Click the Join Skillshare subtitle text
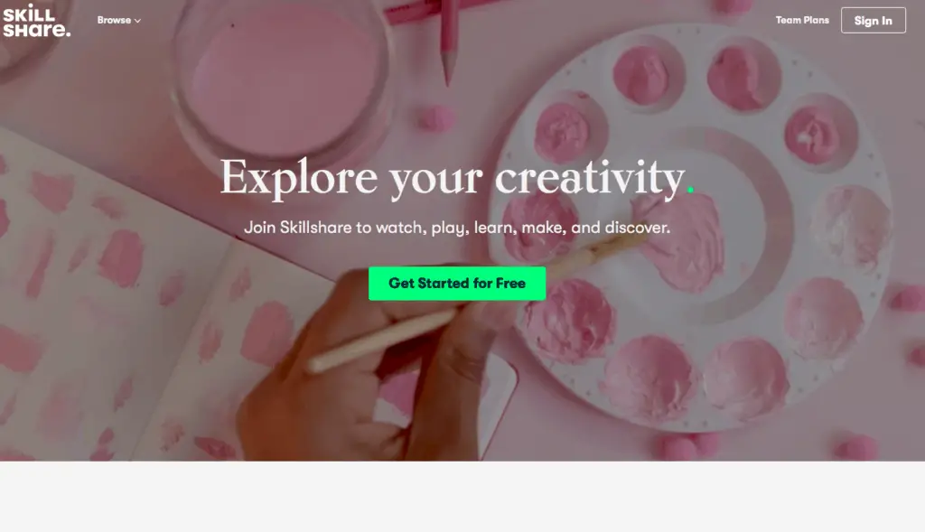This screenshot has width=925, height=532. point(457,228)
